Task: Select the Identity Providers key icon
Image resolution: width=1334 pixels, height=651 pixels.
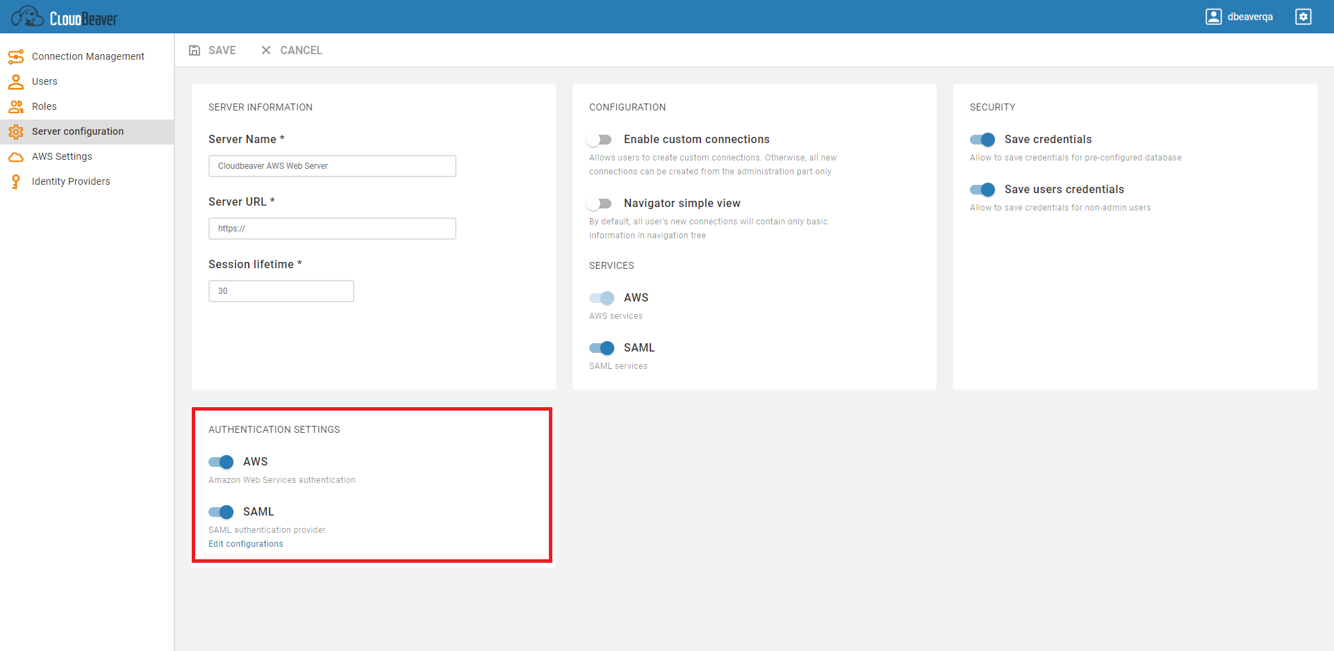Action: tap(16, 181)
